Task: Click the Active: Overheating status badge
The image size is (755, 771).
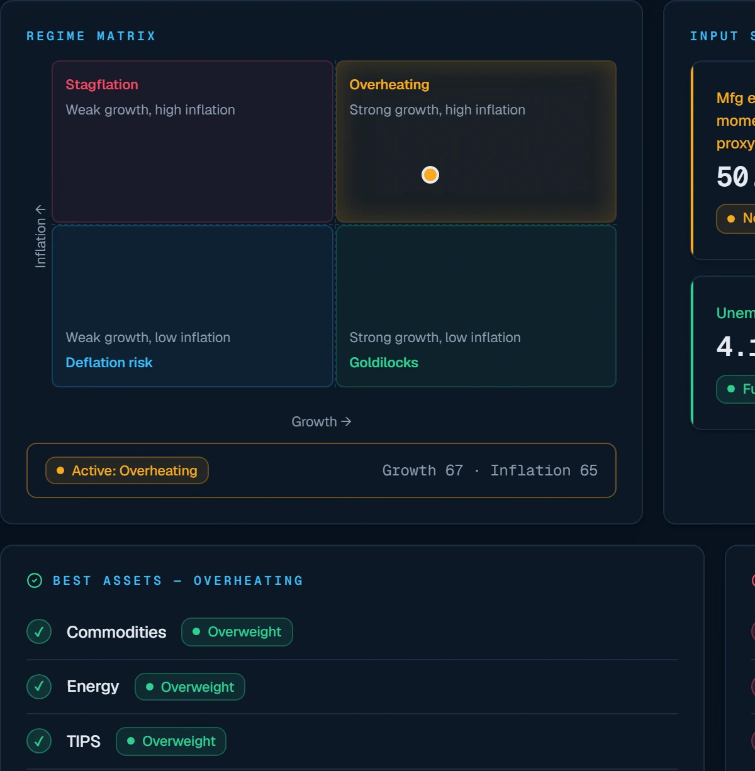Action: click(127, 470)
